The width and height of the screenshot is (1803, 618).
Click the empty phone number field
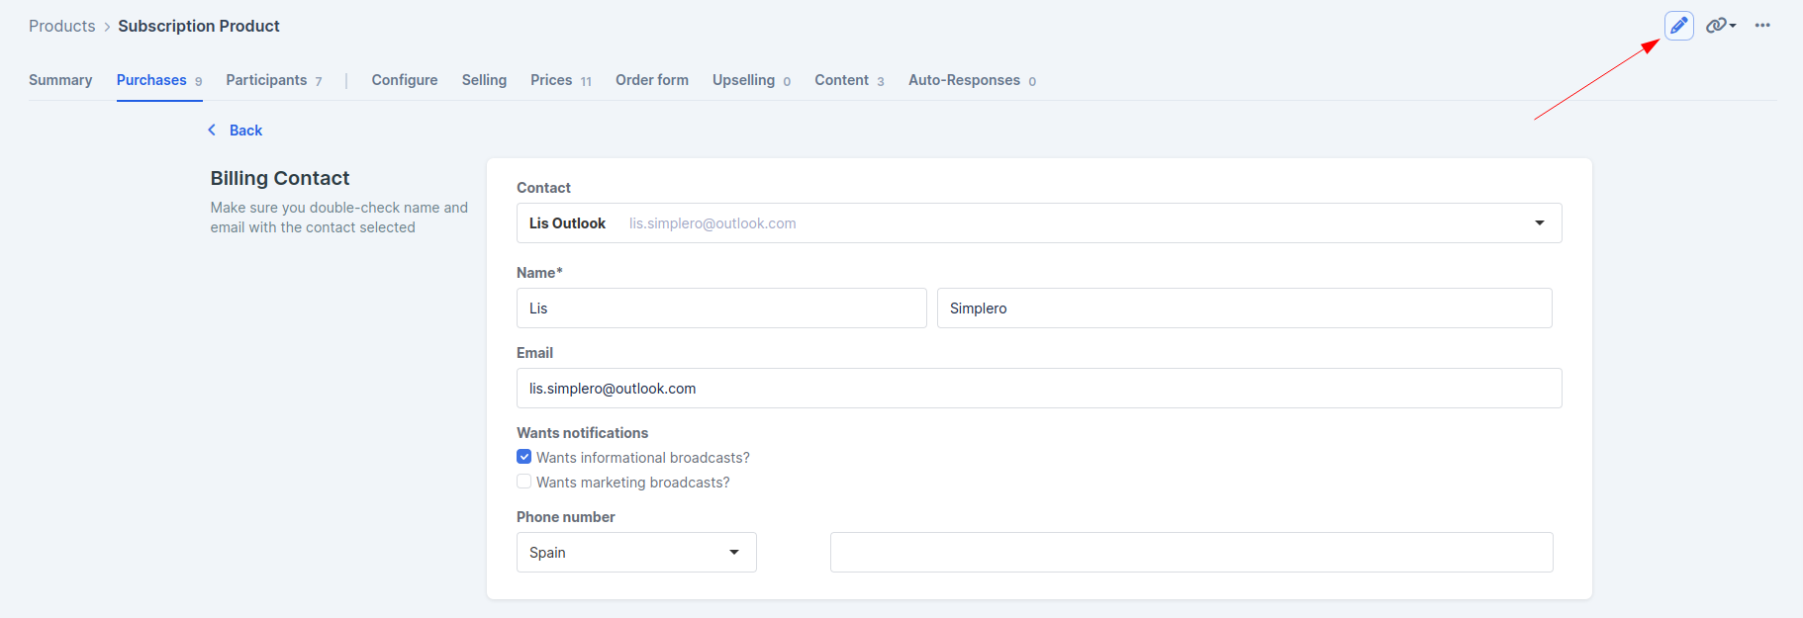click(x=1191, y=553)
